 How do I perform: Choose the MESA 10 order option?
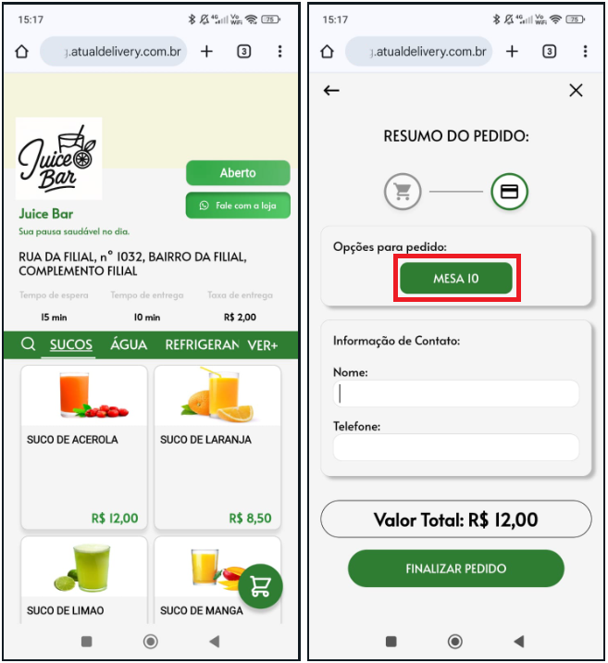pos(456,278)
